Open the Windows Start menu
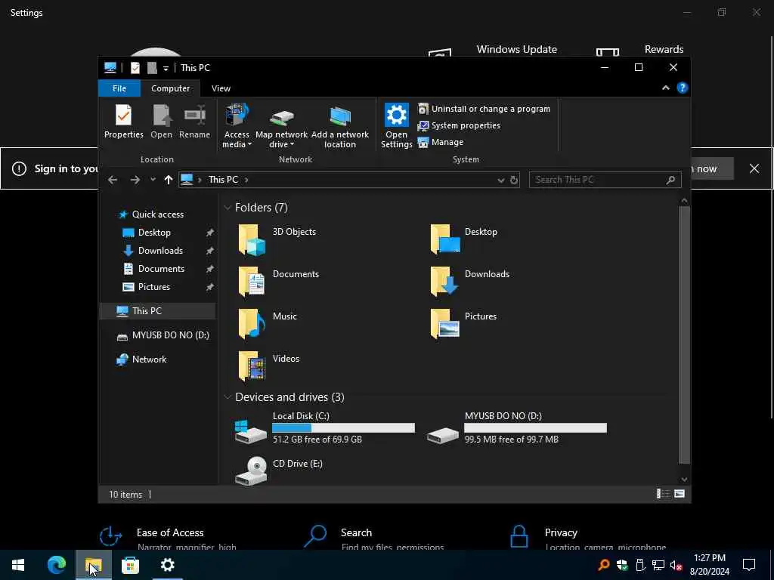The width and height of the screenshot is (774, 580). pyautogui.click(x=18, y=565)
